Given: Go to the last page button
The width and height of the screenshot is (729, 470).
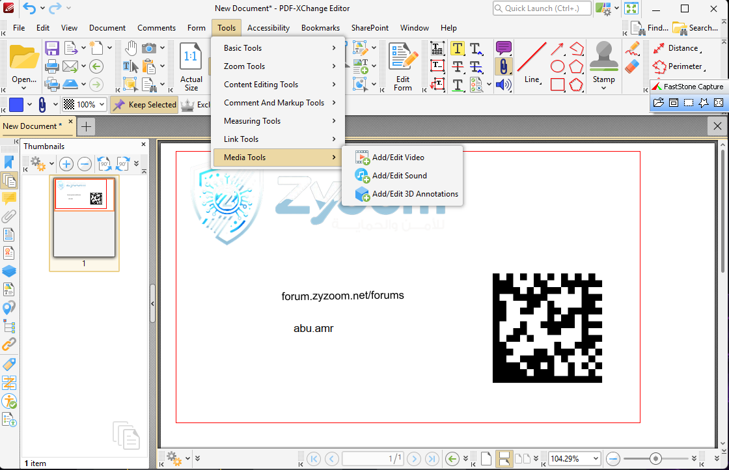Looking at the screenshot, I should (432, 459).
